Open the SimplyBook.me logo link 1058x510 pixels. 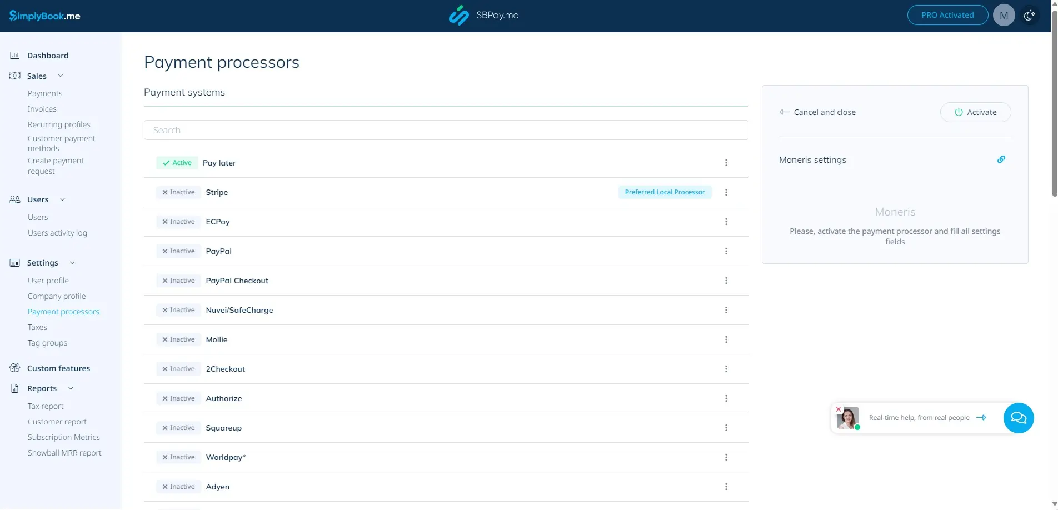[x=44, y=16]
